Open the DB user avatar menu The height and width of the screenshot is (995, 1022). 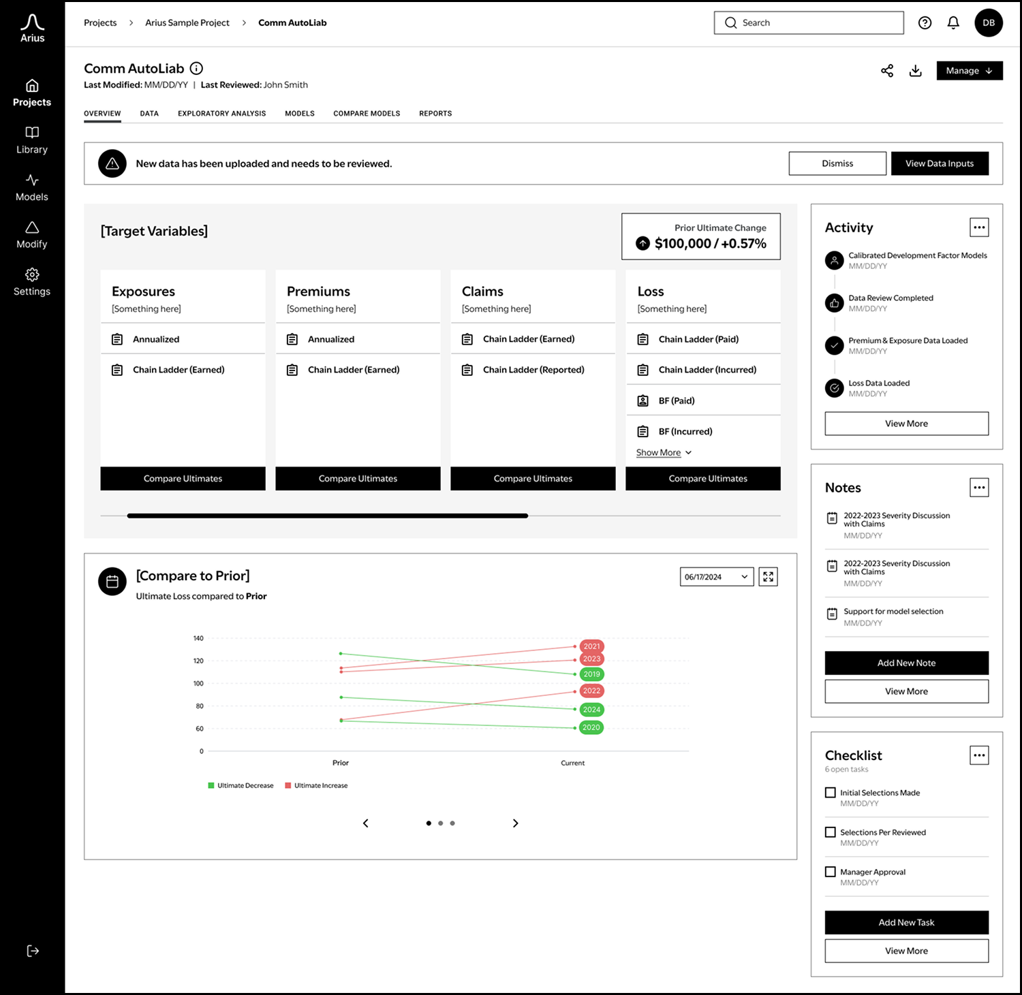[989, 22]
